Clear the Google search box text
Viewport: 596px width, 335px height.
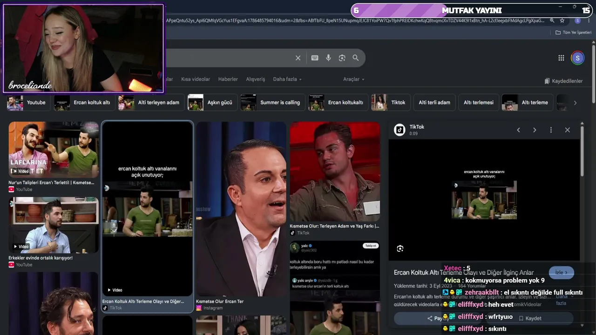[x=298, y=58]
